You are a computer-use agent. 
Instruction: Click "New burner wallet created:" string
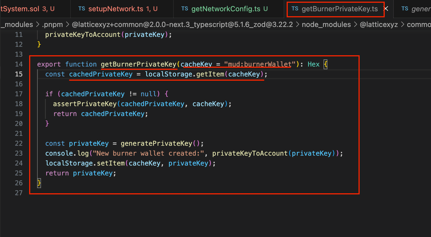149,153
